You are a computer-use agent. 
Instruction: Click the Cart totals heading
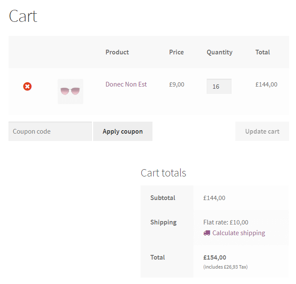point(164,173)
